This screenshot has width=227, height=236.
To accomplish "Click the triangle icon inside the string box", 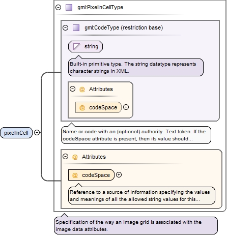I will pyautogui.click(x=76, y=46).
